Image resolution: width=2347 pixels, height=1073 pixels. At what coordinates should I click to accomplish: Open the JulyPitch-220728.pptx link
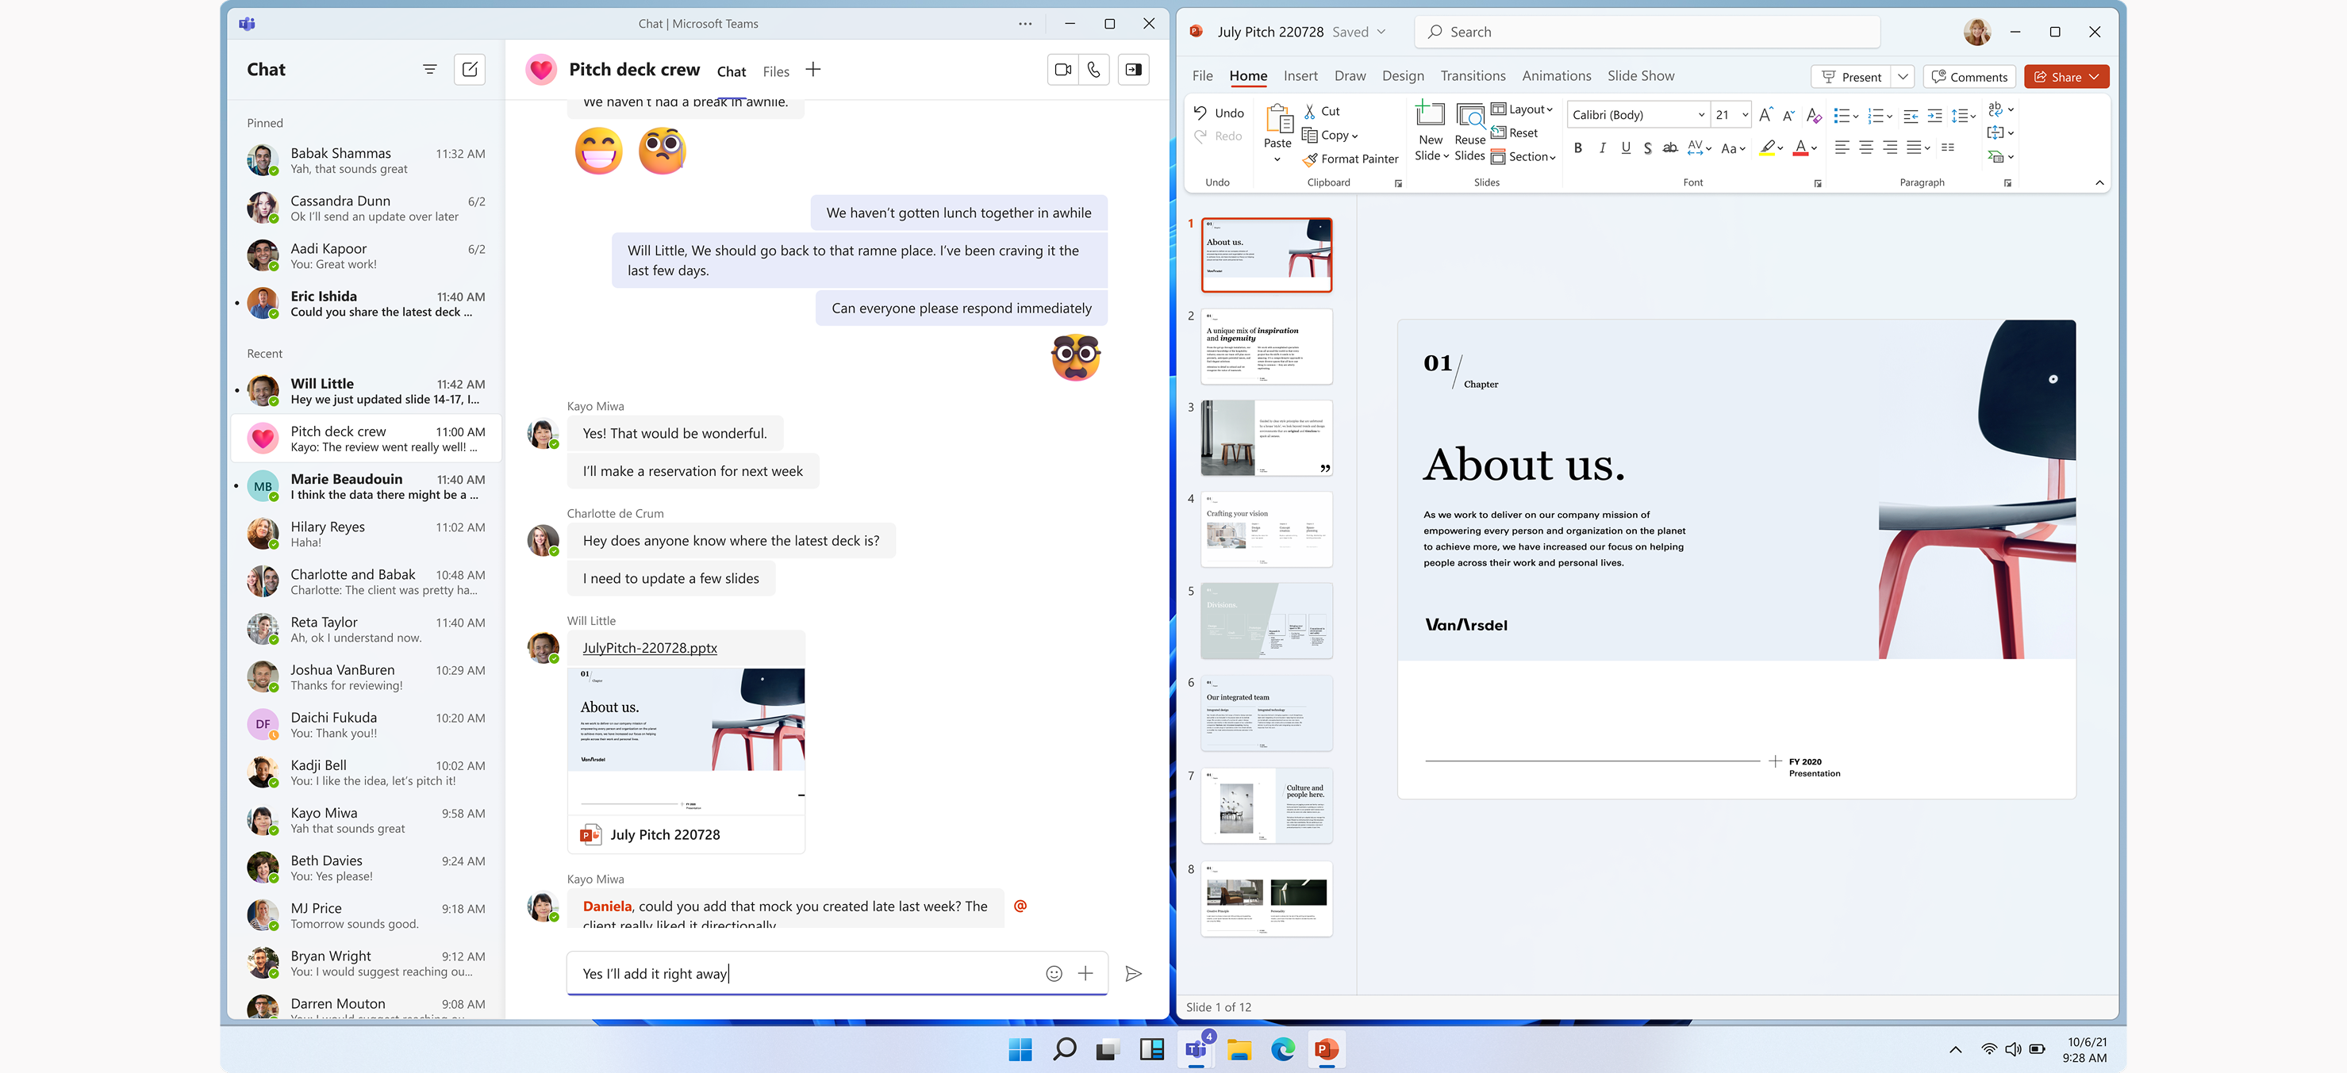(650, 648)
